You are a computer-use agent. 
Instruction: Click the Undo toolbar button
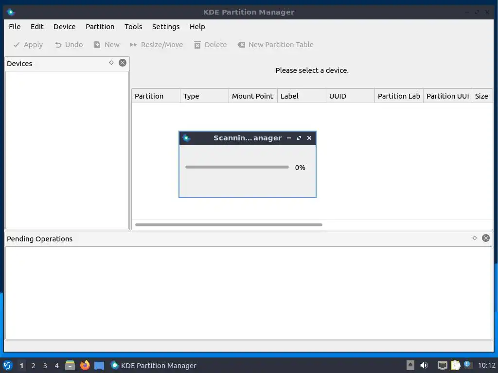[69, 45]
